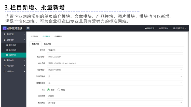Viewport: 191px width, 107px height.
Task: Click the 栏目名称 input field
Action: click(115, 57)
